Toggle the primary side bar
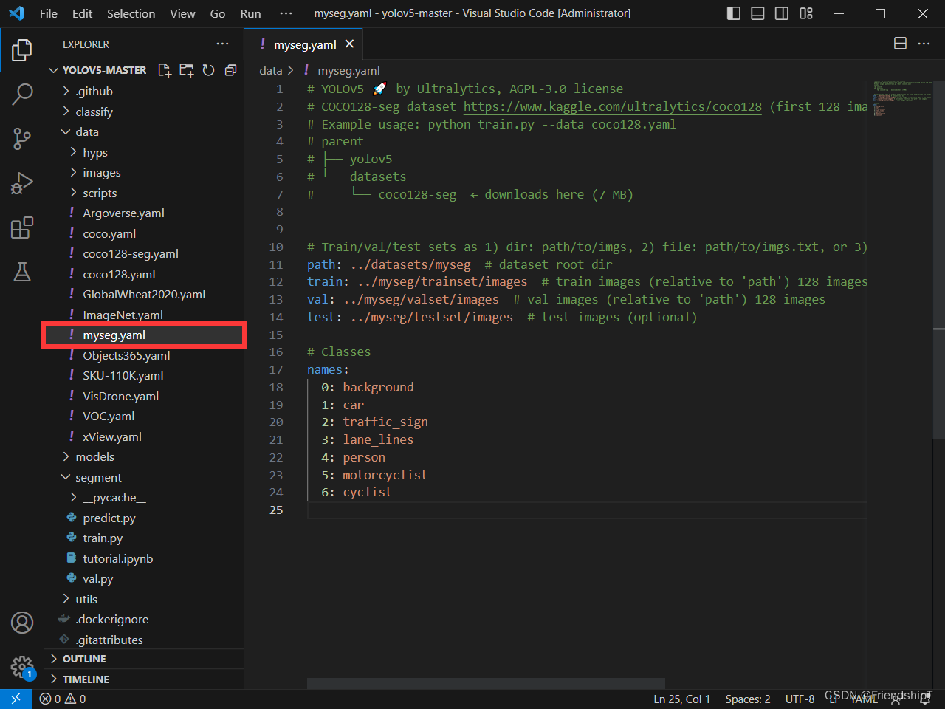 tap(734, 13)
